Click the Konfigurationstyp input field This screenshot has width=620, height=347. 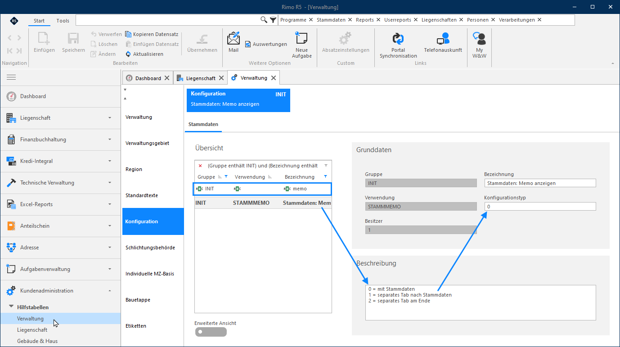[540, 207]
